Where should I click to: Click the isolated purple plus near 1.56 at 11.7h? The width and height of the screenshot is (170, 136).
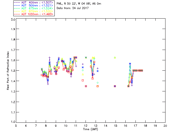[x=83, y=64]
